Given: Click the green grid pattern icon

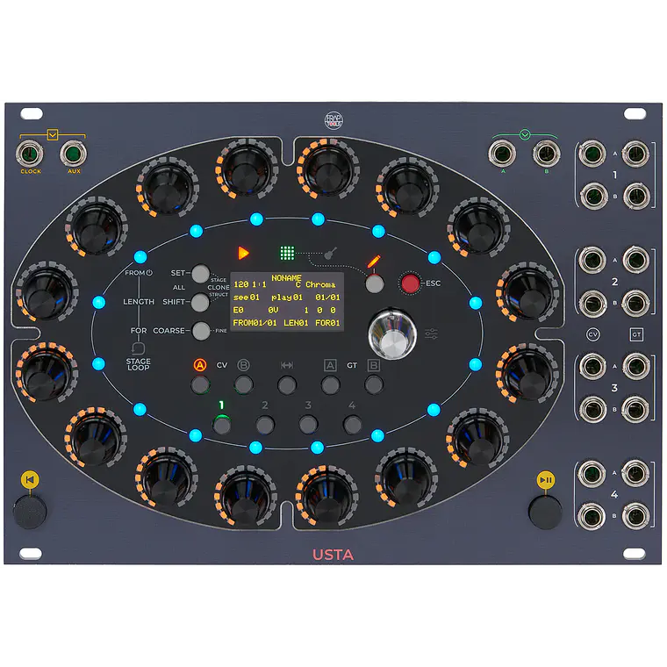Looking at the screenshot, I should (287, 253).
